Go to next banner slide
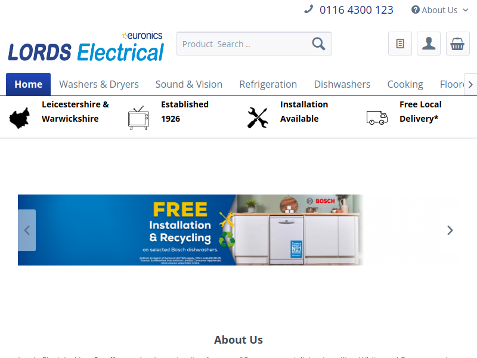This screenshot has height=358, width=477. pos(450,230)
